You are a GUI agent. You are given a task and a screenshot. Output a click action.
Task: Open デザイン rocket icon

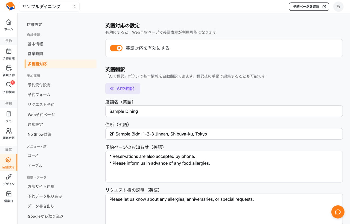pyautogui.click(x=9, y=177)
